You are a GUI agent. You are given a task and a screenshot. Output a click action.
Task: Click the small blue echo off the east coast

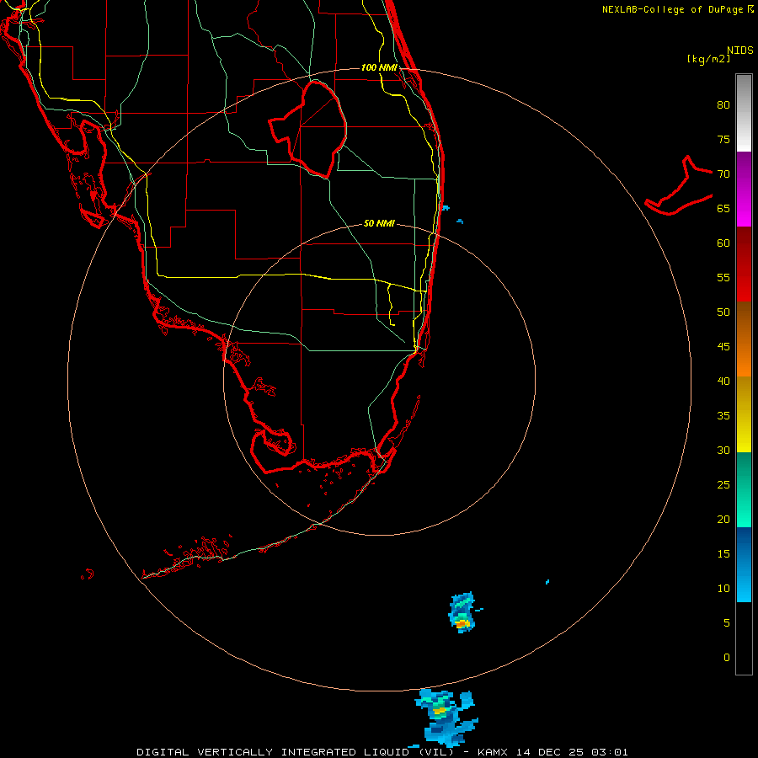pyautogui.click(x=446, y=208)
